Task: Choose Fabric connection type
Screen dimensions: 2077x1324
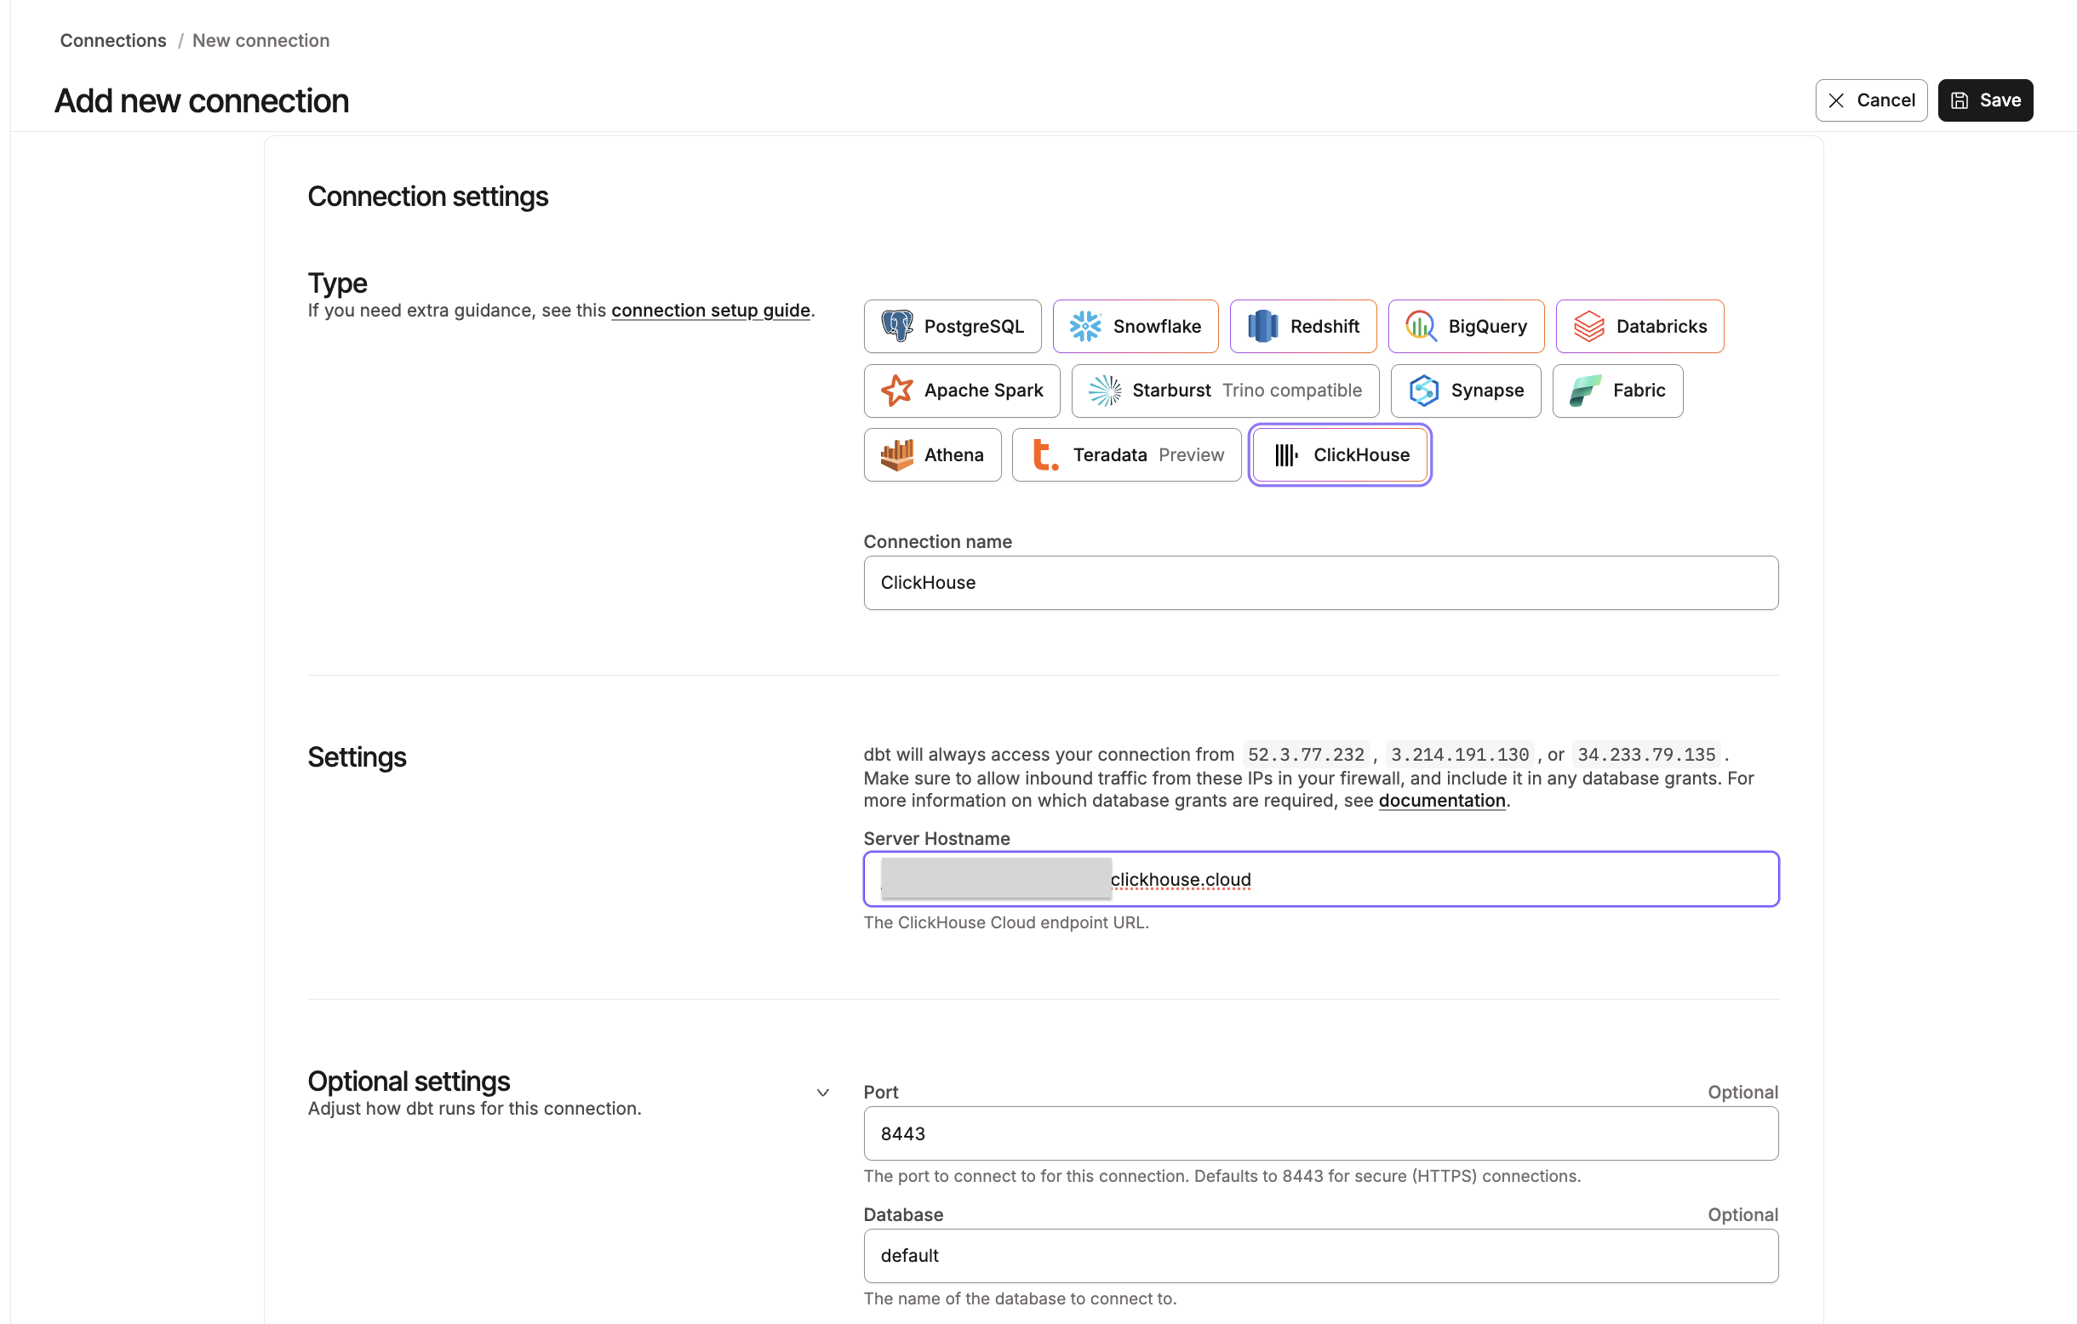Action: [x=1617, y=391]
